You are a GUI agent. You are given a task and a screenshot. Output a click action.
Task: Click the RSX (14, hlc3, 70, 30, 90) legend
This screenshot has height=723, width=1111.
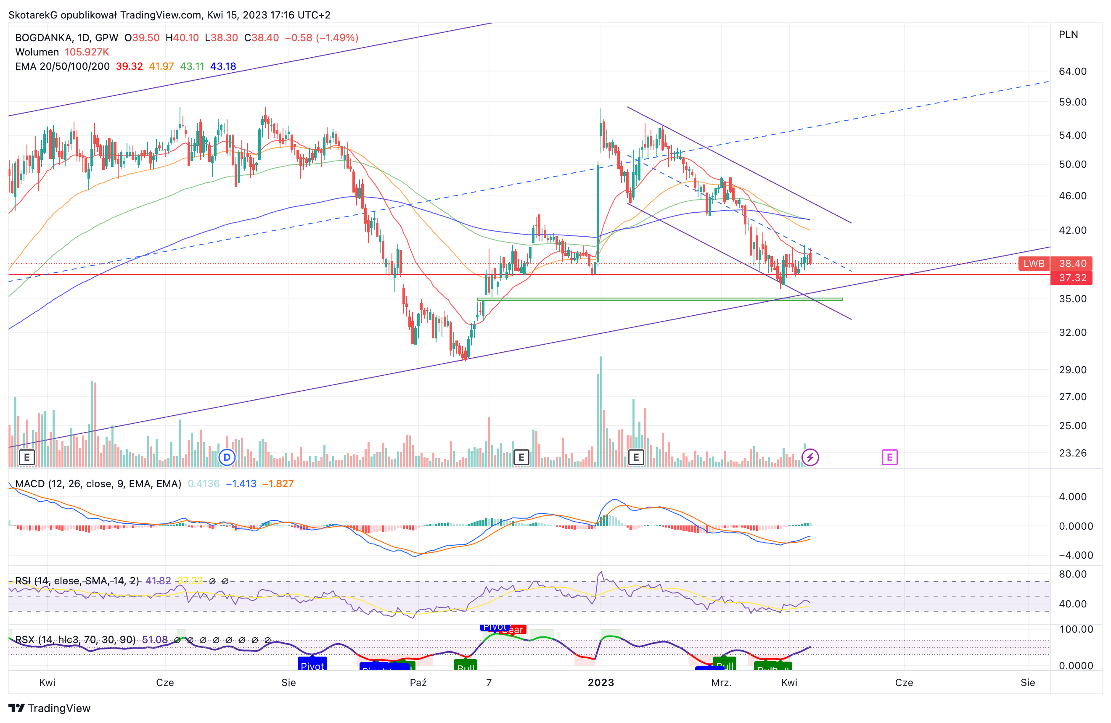tap(76, 639)
